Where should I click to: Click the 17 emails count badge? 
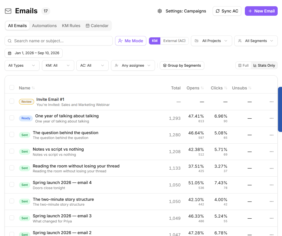[46, 11]
